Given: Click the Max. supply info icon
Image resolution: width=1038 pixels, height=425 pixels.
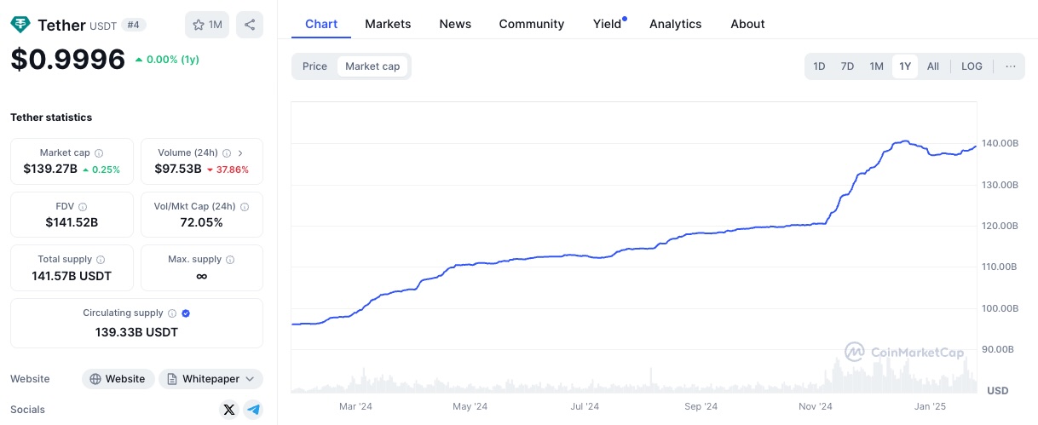Looking at the screenshot, I should click(x=230, y=260).
